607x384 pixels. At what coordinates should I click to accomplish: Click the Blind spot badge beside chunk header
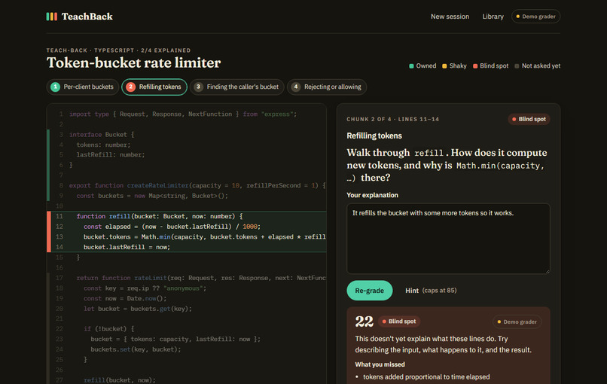pos(529,119)
